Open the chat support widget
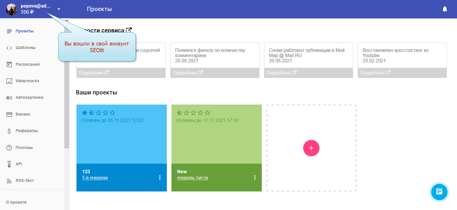The width and height of the screenshot is (457, 210). pos(439,192)
